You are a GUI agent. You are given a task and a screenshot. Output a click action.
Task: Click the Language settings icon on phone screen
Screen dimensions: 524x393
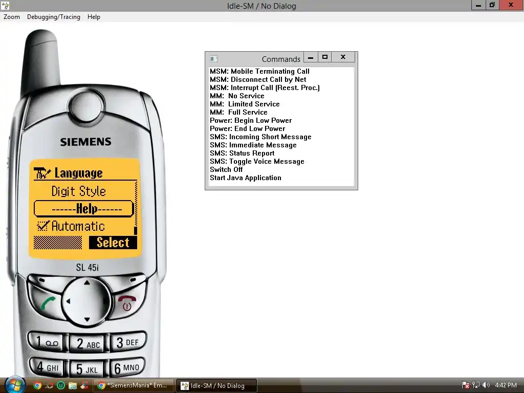click(x=42, y=173)
